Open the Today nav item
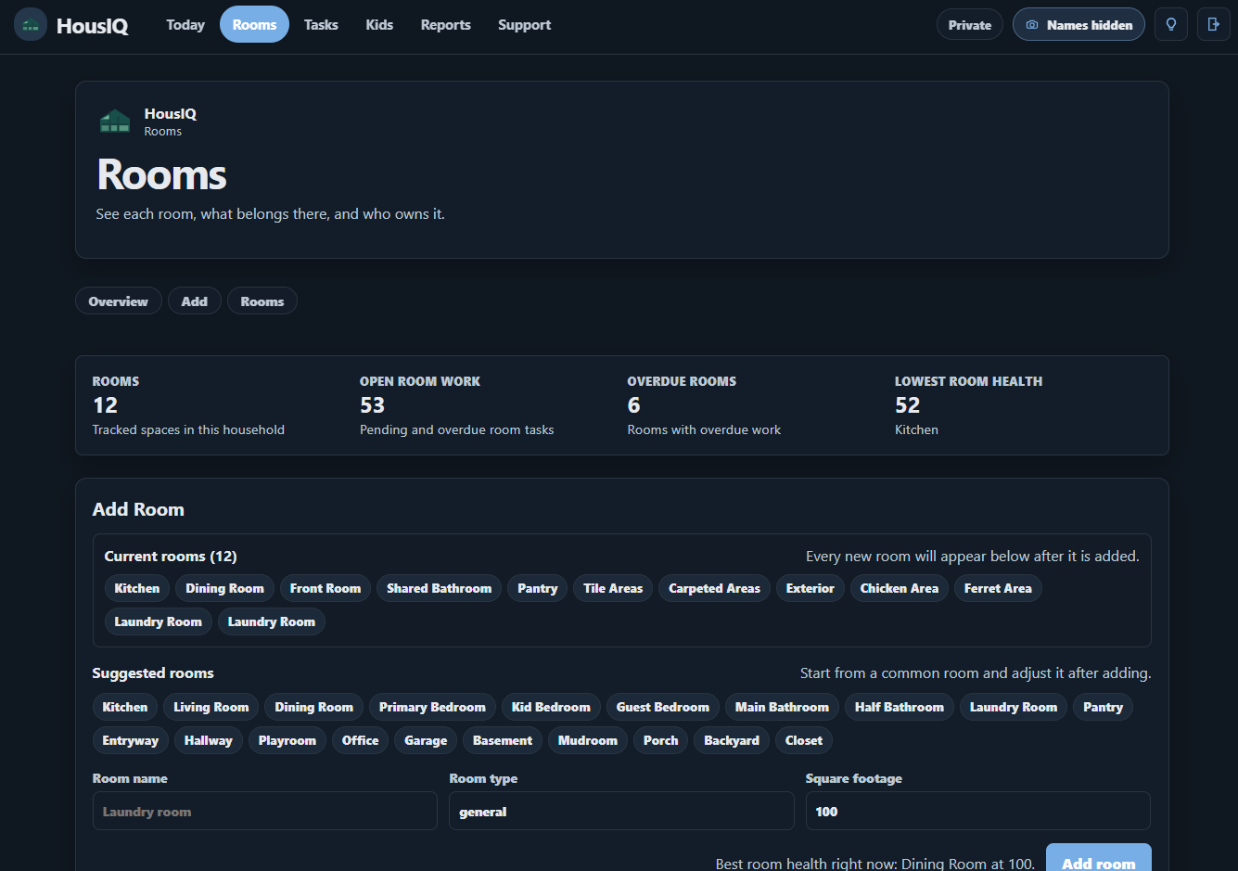The width and height of the screenshot is (1238, 871). point(185,25)
